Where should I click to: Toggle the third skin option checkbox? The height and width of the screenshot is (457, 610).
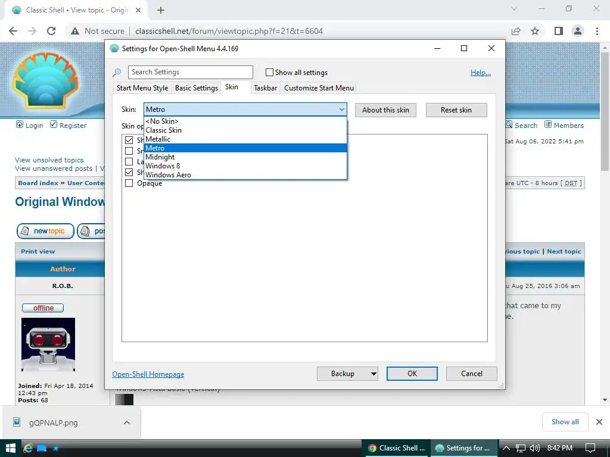(x=129, y=161)
